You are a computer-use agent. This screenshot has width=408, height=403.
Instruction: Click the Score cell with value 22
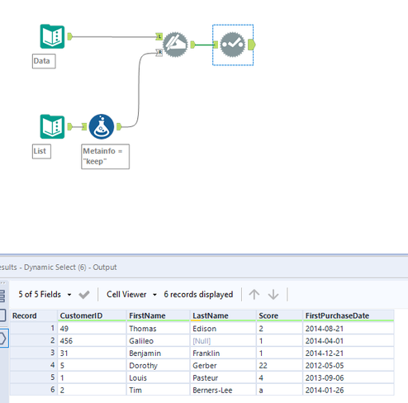click(x=279, y=366)
